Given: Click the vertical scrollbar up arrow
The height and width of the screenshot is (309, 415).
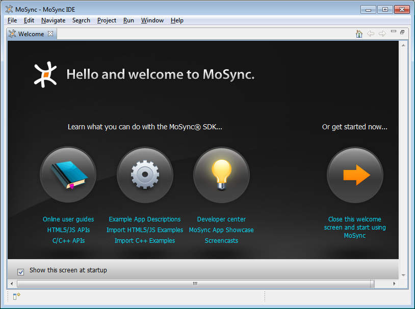Looking at the screenshot, I should (x=403, y=45).
